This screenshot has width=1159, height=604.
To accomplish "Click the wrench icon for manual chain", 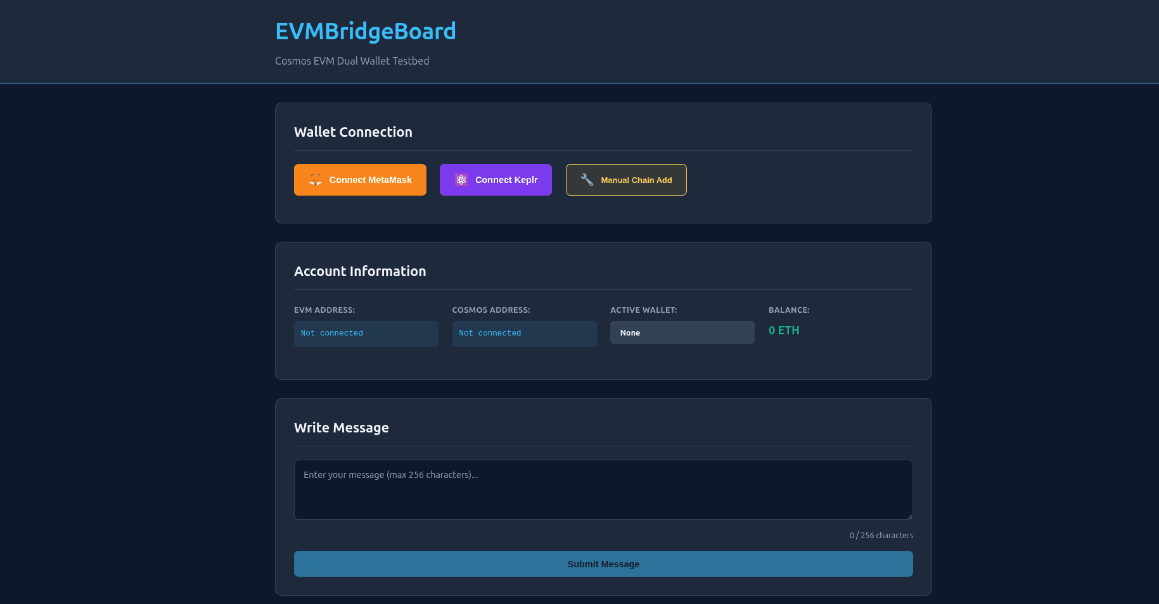I will (x=587, y=180).
